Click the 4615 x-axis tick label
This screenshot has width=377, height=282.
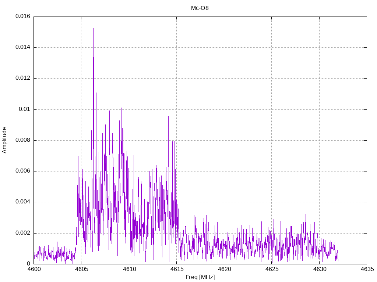coord(176,269)
